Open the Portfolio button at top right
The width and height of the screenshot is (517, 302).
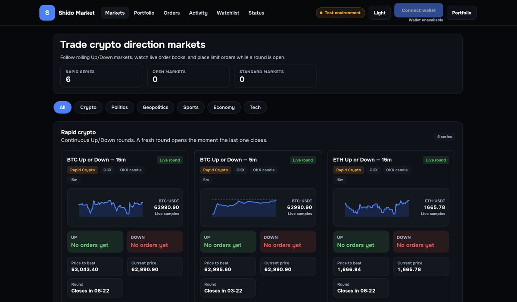click(462, 13)
